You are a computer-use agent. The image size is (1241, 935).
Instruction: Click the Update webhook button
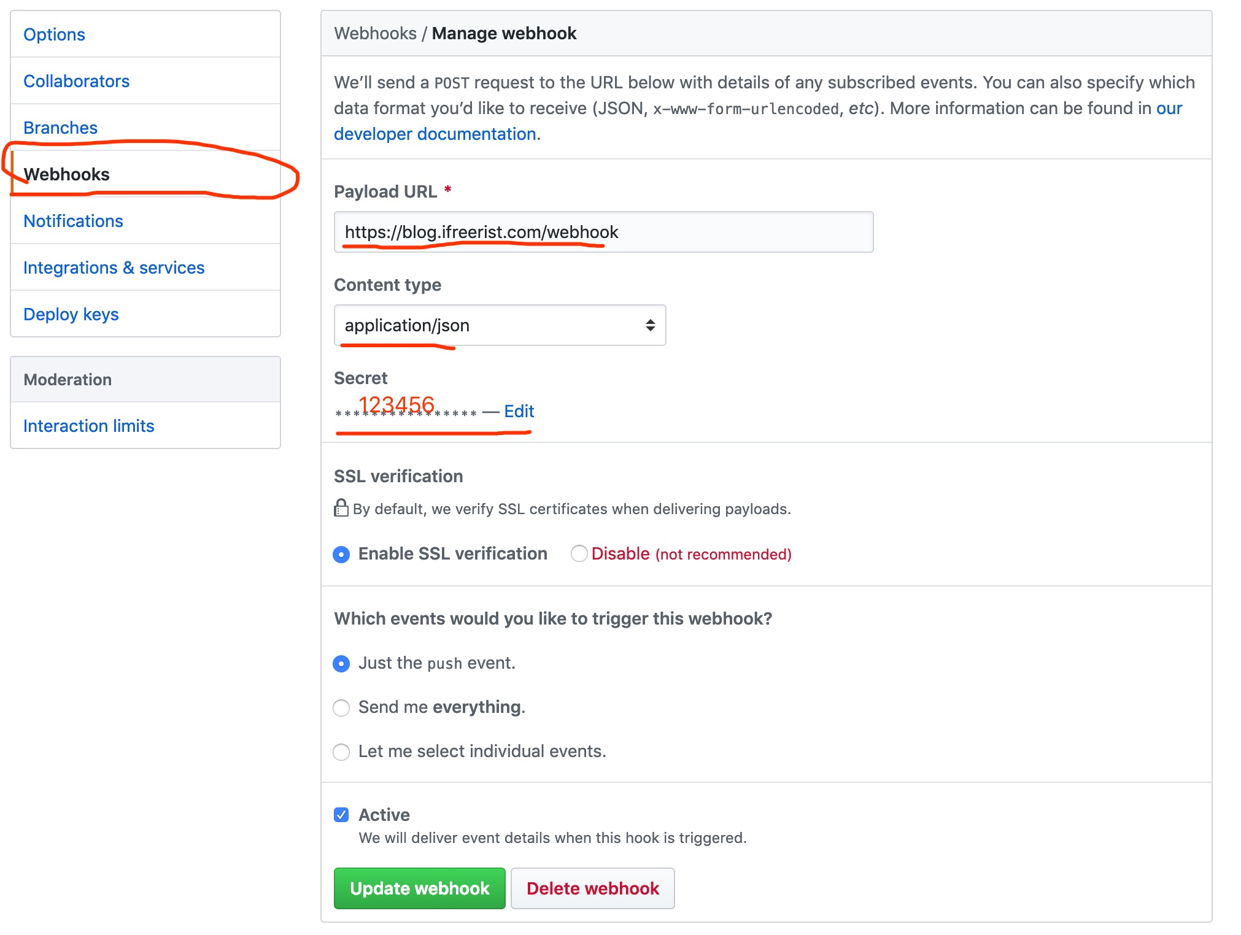pos(419,888)
